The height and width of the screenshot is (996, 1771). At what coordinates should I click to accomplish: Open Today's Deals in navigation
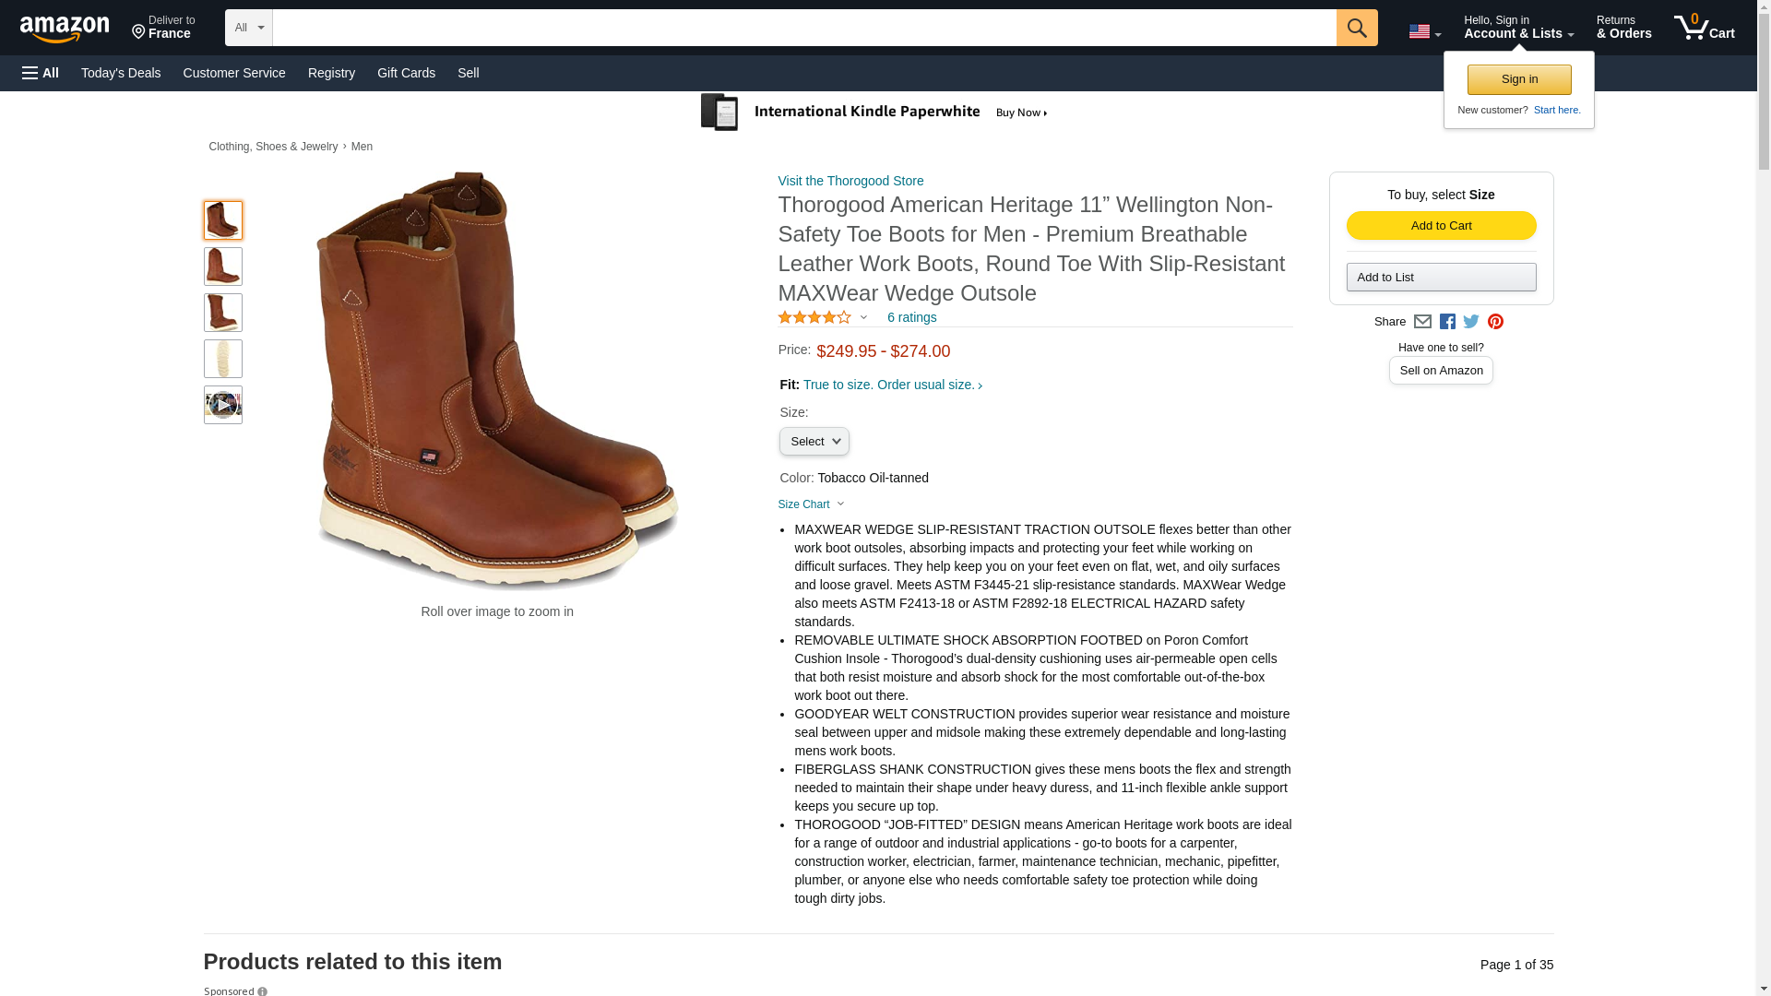(x=121, y=73)
